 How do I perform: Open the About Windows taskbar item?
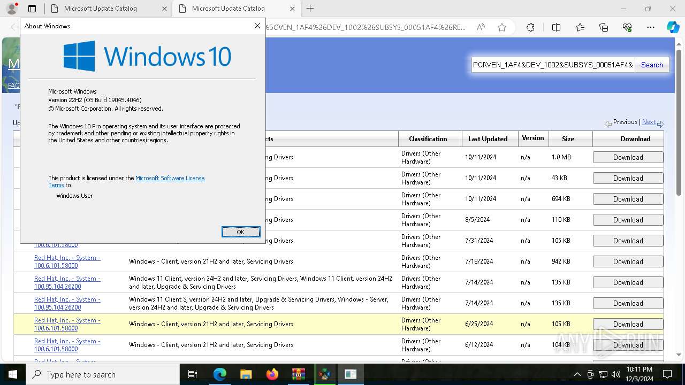(x=351, y=374)
